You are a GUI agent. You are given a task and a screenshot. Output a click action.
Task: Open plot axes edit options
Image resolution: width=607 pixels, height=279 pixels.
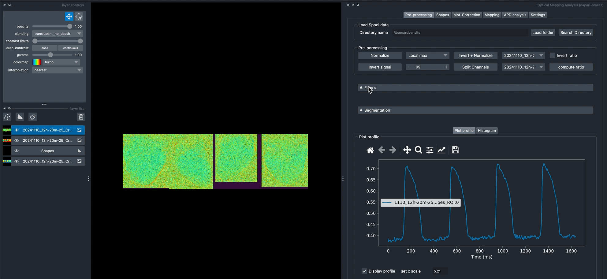tap(441, 150)
